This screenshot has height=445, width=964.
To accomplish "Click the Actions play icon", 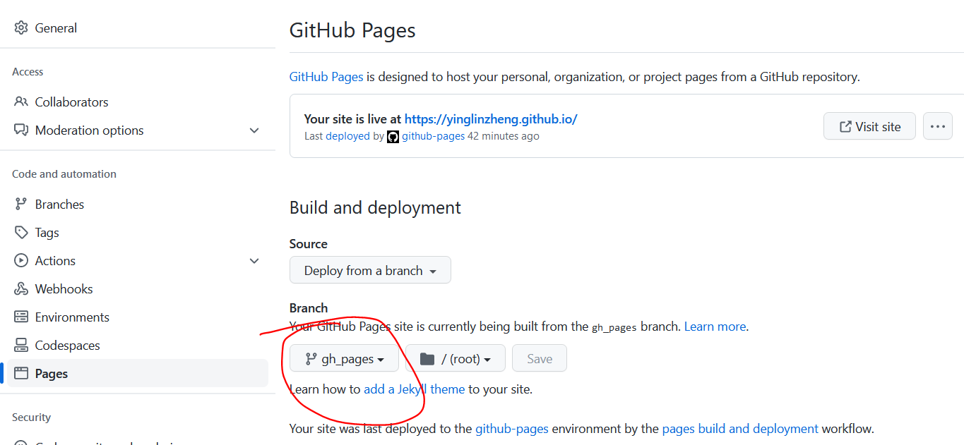I will coord(21,260).
